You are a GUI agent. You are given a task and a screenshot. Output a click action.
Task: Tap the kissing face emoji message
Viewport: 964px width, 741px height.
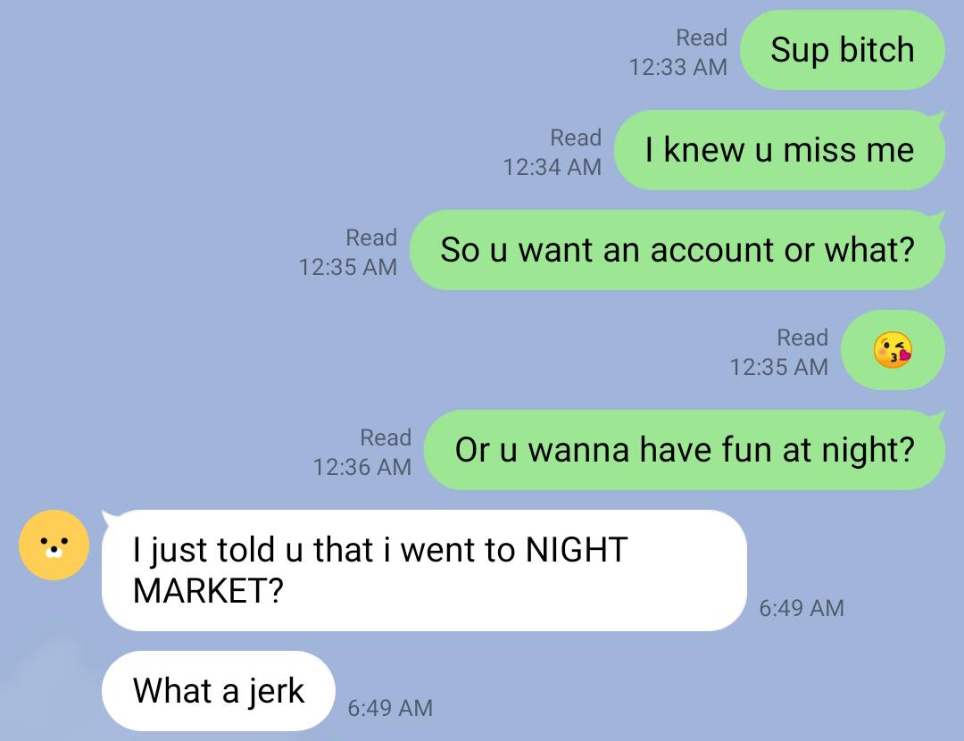[x=893, y=350]
